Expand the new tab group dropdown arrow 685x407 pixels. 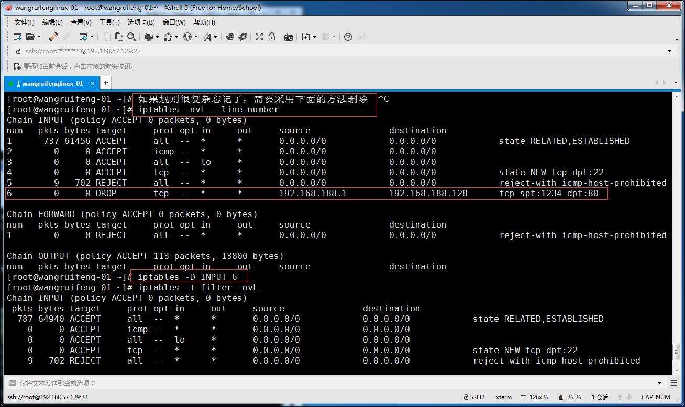pyautogui.click(x=314, y=37)
